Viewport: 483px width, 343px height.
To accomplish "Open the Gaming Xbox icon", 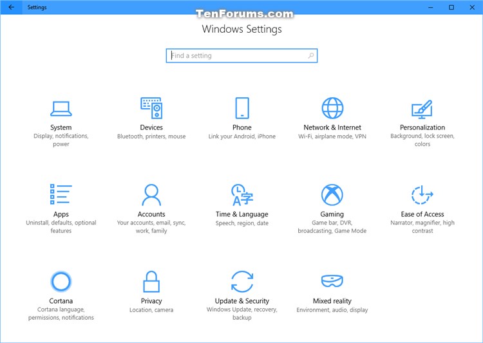I will pos(332,194).
